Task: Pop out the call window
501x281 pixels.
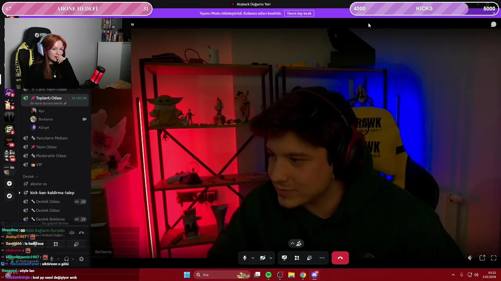Action: coord(482,258)
